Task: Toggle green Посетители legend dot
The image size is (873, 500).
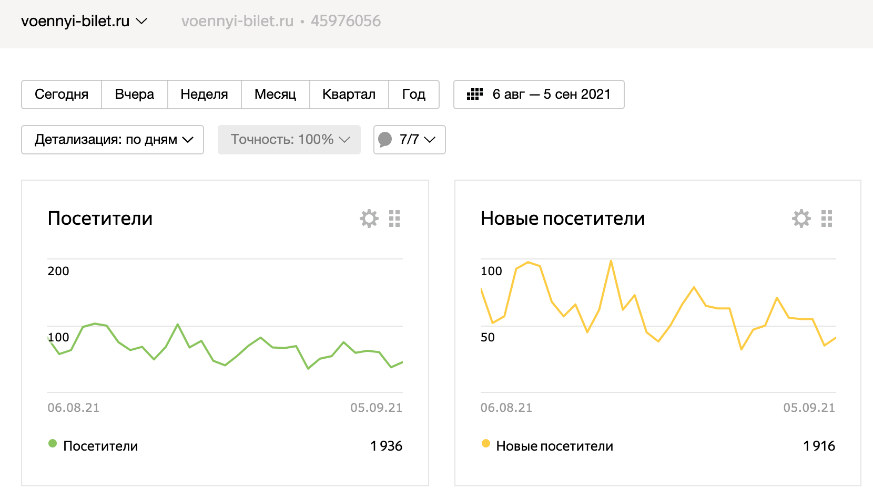Action: point(53,444)
